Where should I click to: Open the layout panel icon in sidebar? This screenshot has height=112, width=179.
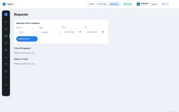pos(6,29)
